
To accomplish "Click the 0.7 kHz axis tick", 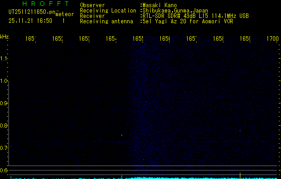I will (x=4, y=148).
